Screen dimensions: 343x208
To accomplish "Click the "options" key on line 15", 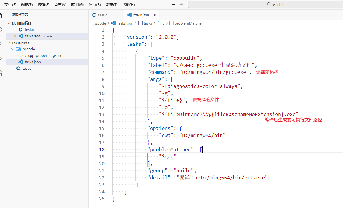I will point(160,128).
